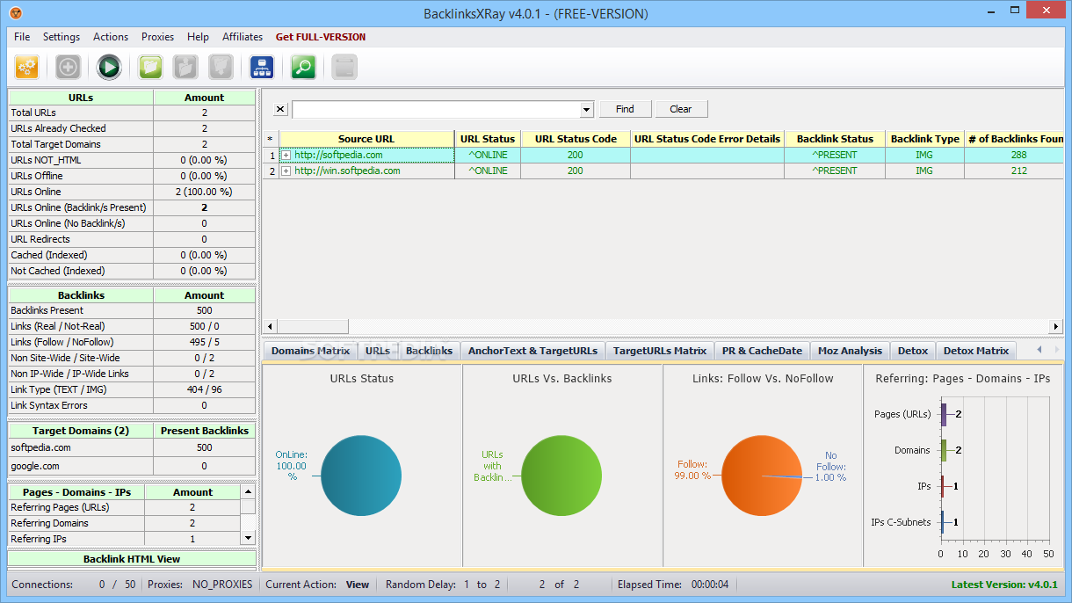Switch to the Moz Analysis tab
This screenshot has height=603, width=1072.
(x=850, y=351)
